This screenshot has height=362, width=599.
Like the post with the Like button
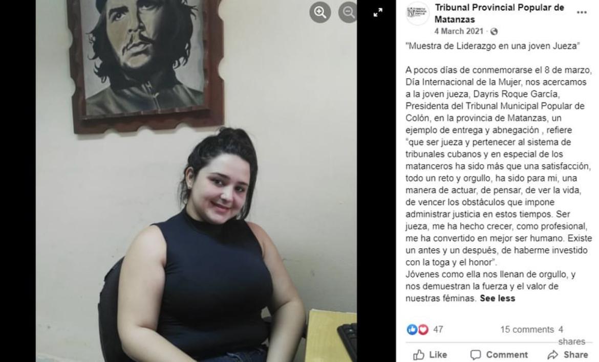tap(430, 355)
